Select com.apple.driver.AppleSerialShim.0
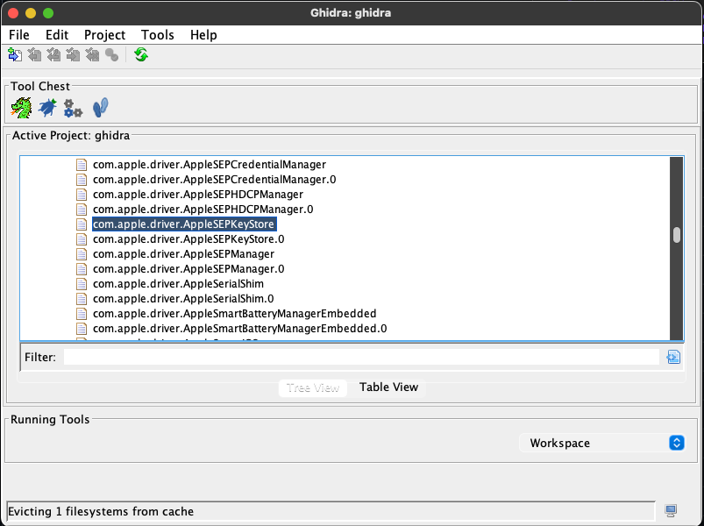 [183, 298]
